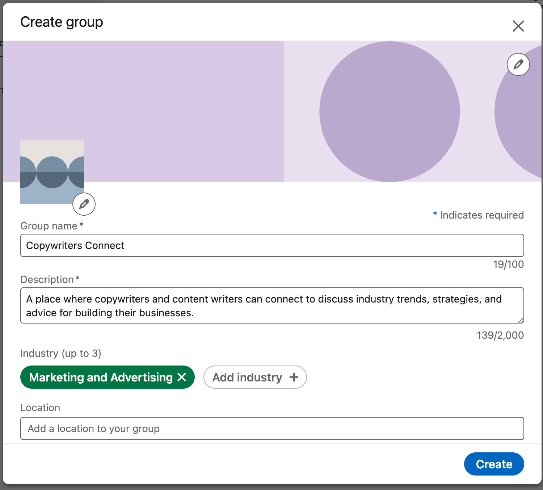Edit the group logo using its pencil icon
This screenshot has width=543, height=490.
click(84, 204)
